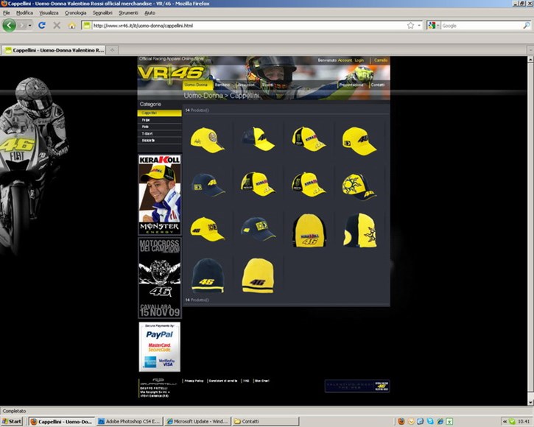Viewport: 534px width, 427px height.
Task: Open the address bar URL dropdown arrow
Action: 419,26
